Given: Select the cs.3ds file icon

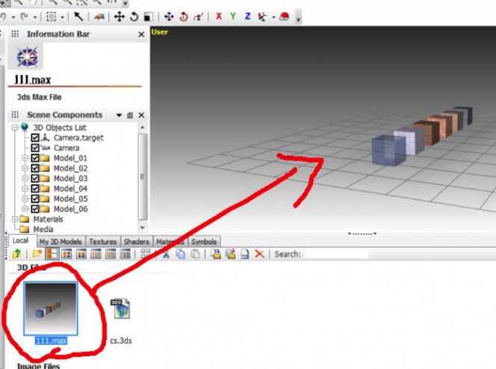Looking at the screenshot, I should (x=120, y=308).
